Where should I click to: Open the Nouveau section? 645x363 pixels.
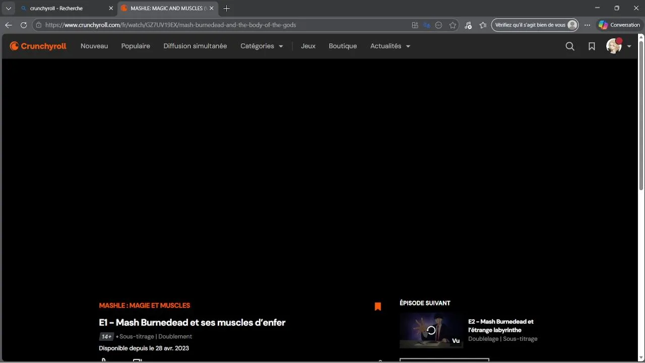94,46
